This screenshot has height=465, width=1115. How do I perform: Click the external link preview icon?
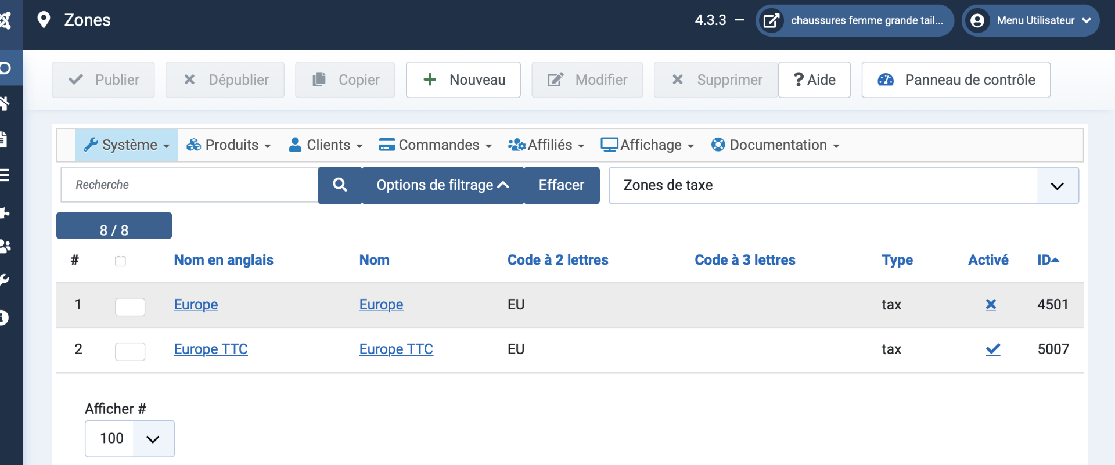pyautogui.click(x=771, y=21)
